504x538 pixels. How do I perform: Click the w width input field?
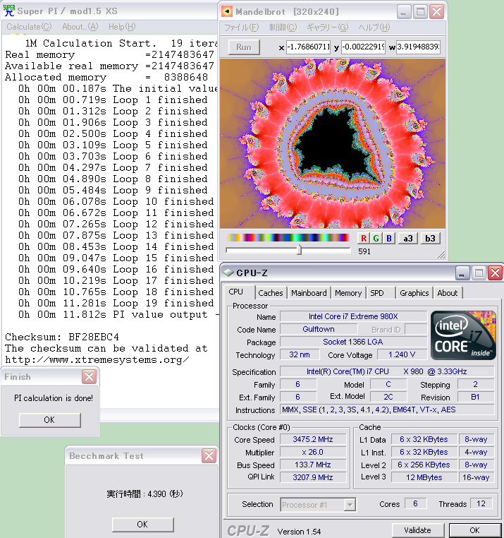(418, 47)
